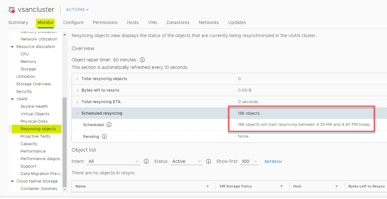Open filter icon on VM Storage Policy column
The height and width of the screenshot is (199, 387).
[x=281, y=187]
